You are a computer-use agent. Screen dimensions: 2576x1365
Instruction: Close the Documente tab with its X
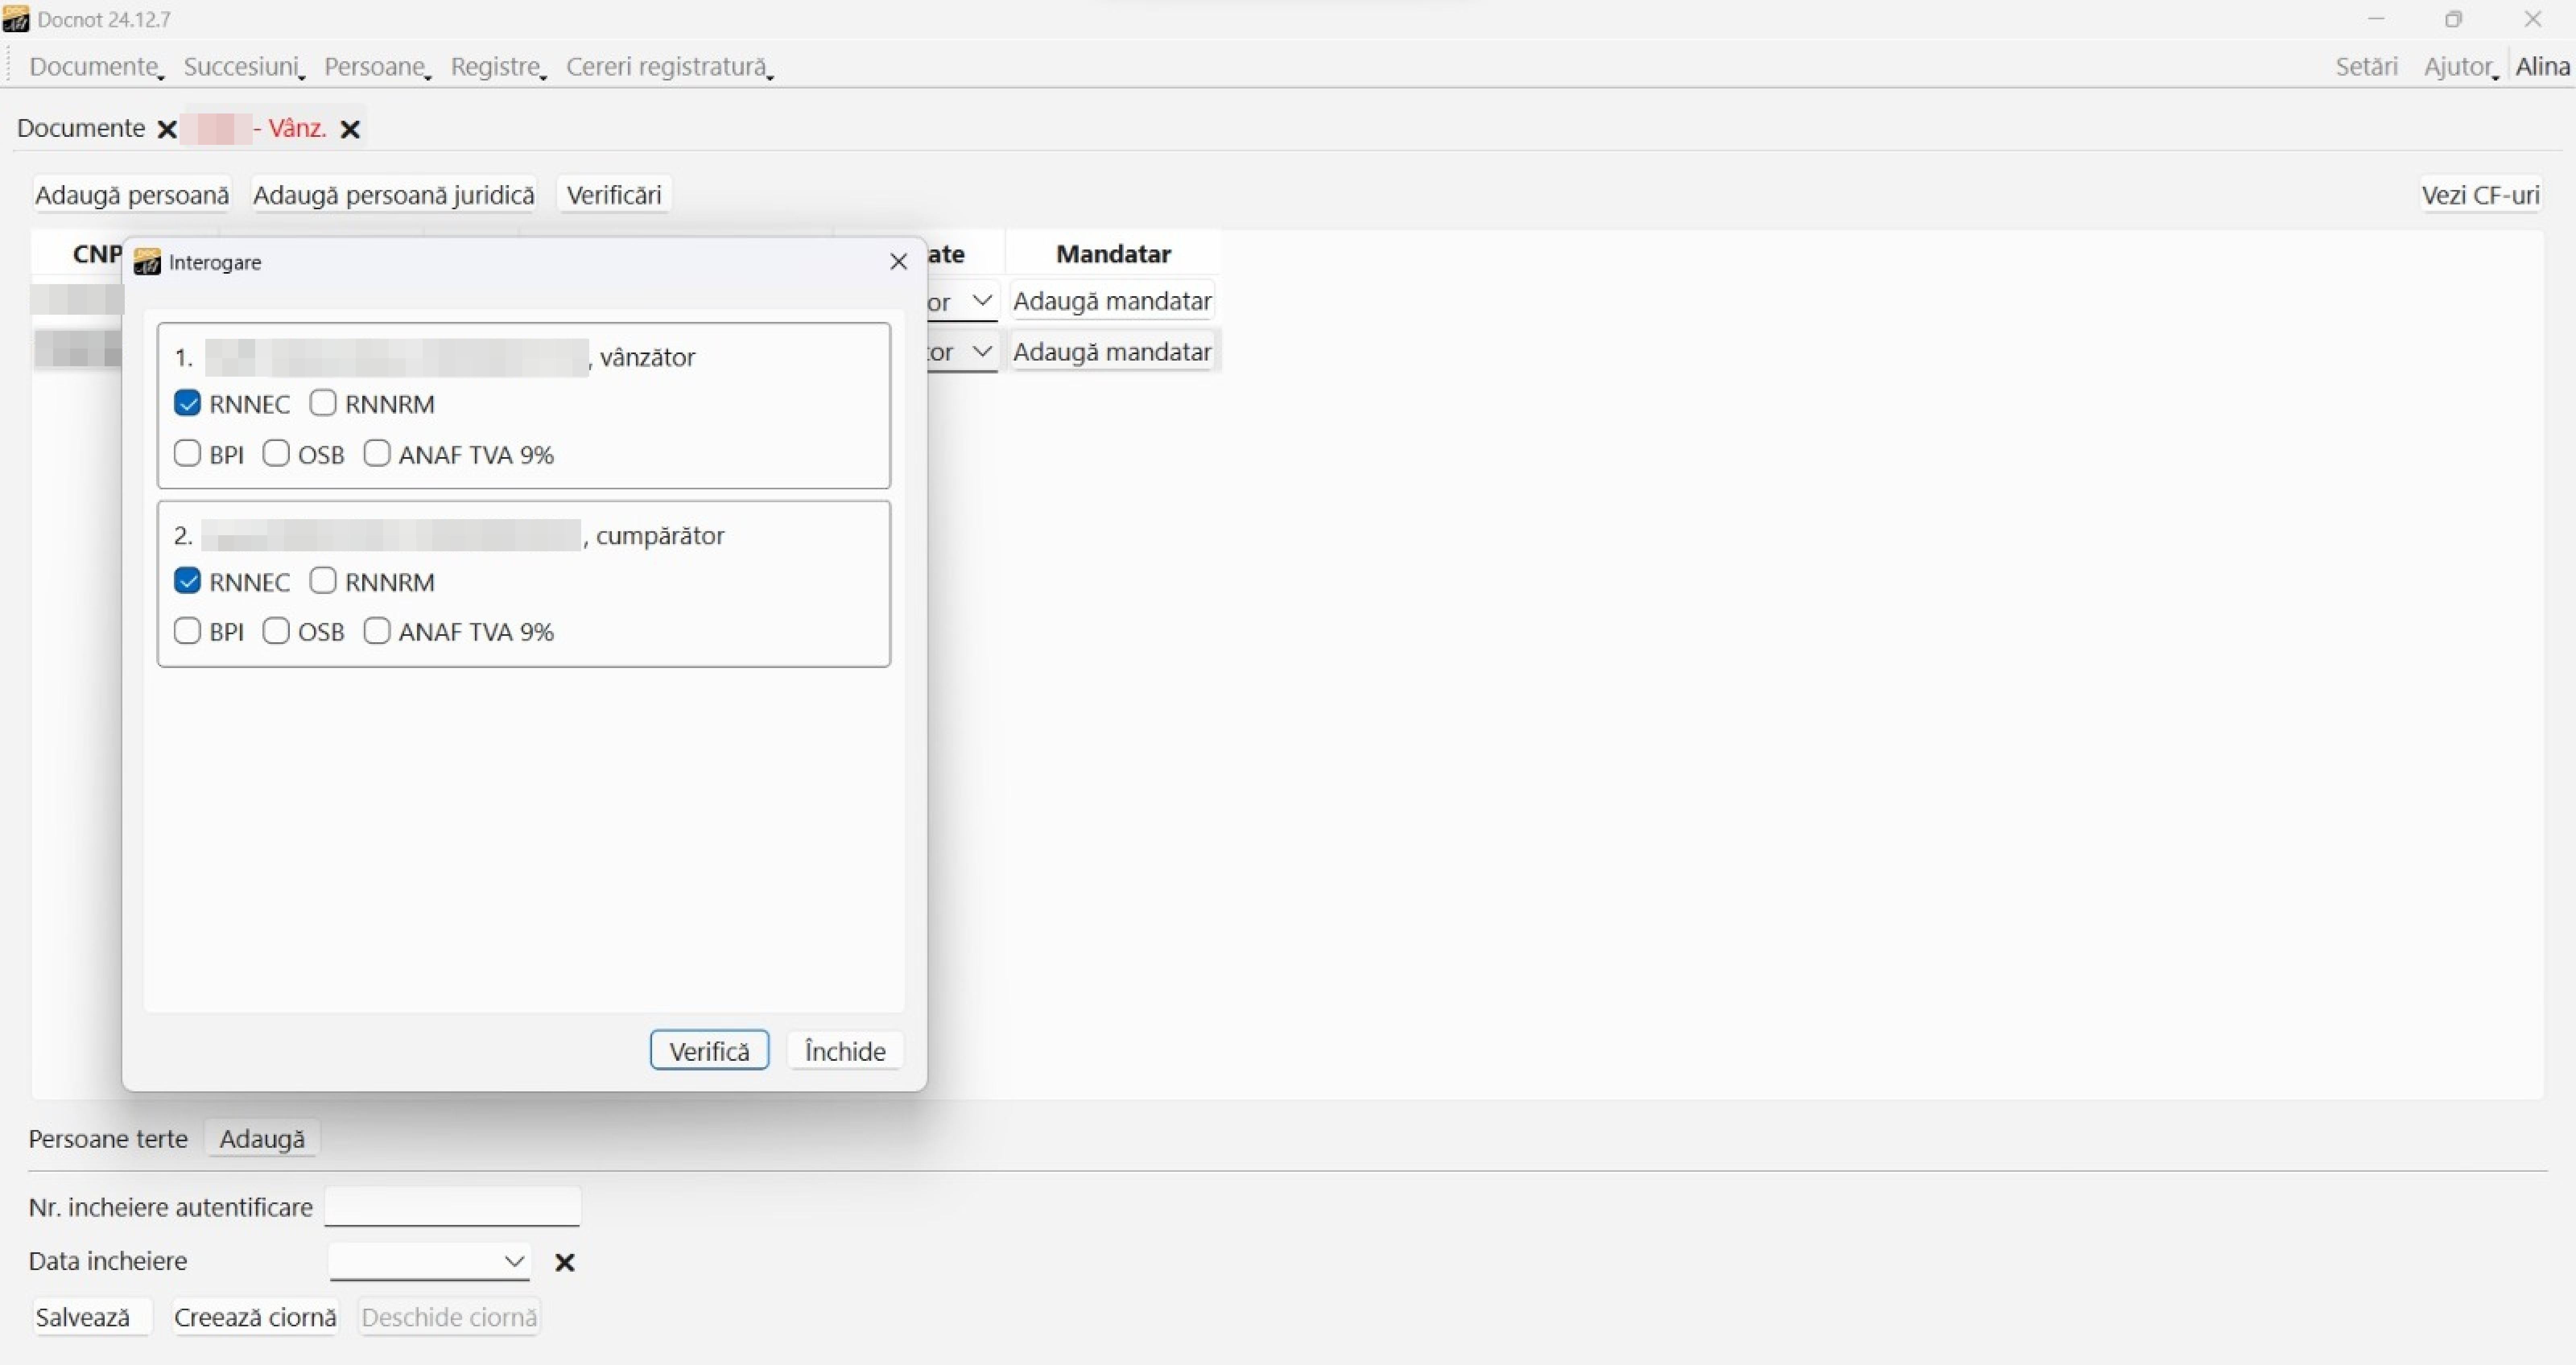(167, 129)
